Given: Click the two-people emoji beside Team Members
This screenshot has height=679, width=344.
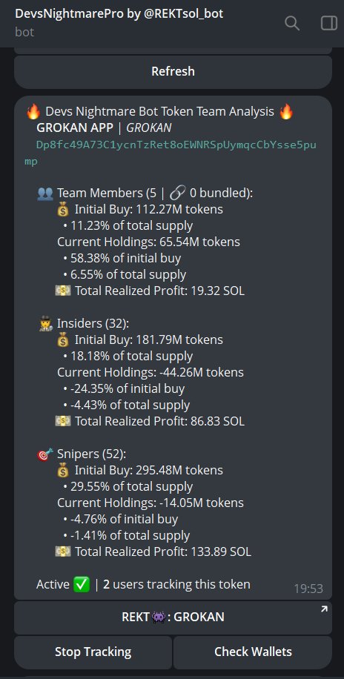Looking at the screenshot, I should pyautogui.click(x=45, y=193).
